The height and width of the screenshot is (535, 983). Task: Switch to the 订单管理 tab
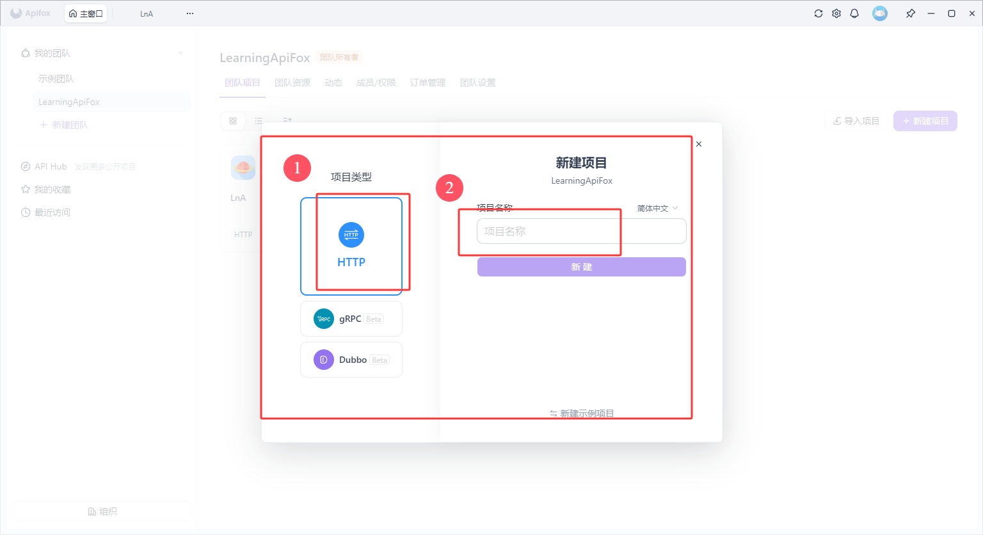point(428,83)
